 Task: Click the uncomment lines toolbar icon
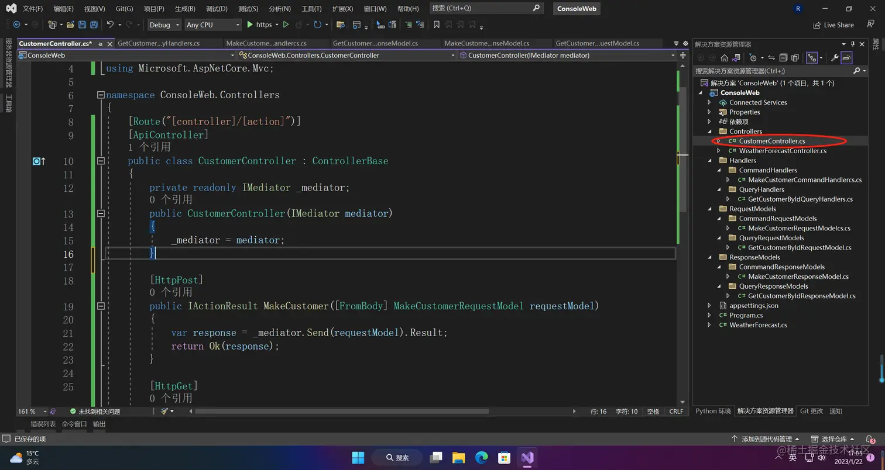[x=420, y=25]
